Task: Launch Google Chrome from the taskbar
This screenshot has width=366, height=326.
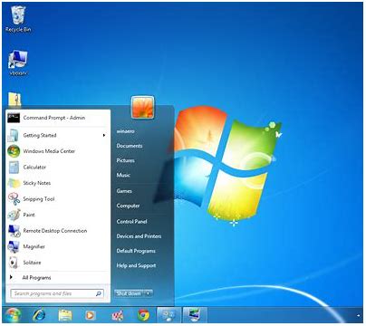Action: click(x=143, y=315)
